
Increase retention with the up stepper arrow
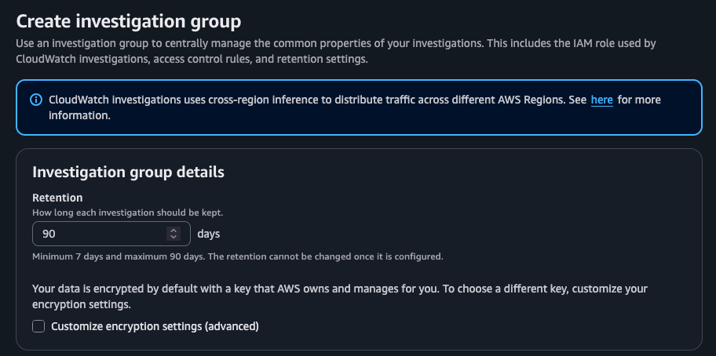(174, 231)
